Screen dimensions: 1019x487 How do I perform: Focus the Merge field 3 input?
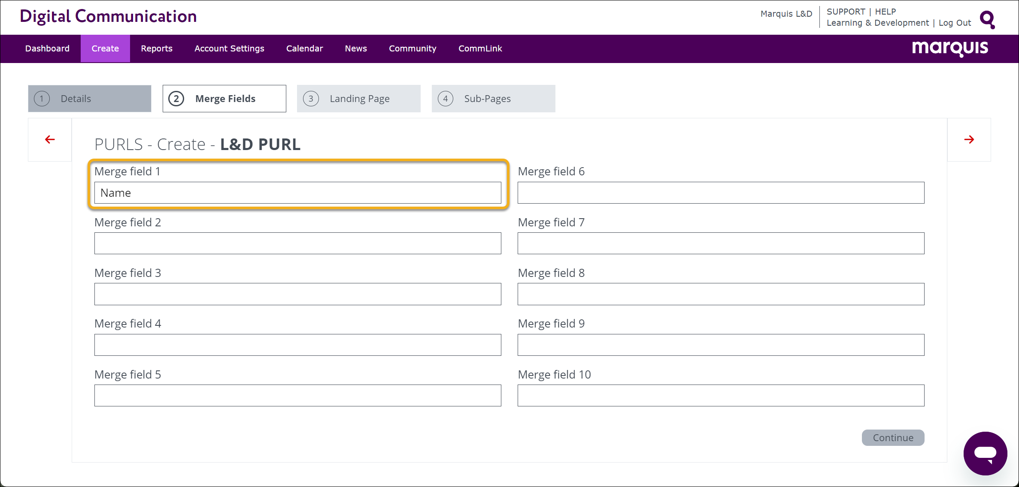297,294
